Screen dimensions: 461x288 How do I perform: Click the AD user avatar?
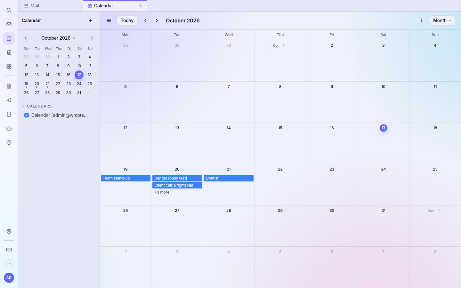[x=9, y=278]
